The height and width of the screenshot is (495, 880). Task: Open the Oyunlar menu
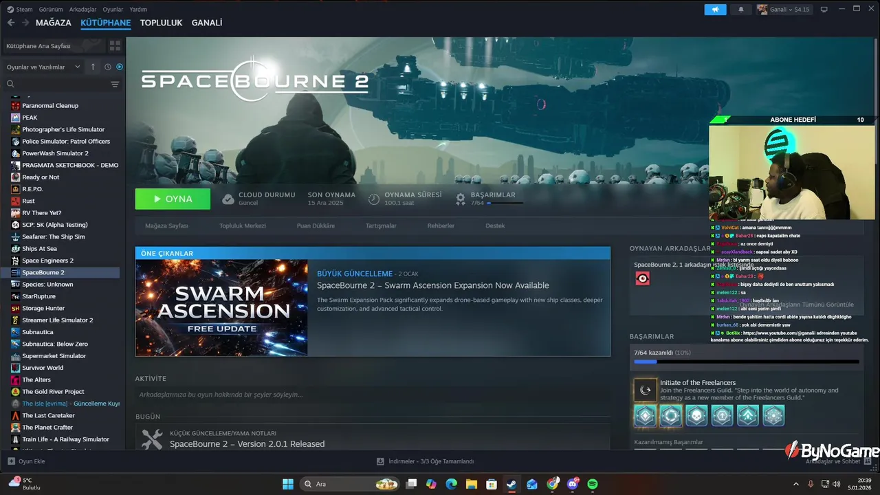coord(113,10)
